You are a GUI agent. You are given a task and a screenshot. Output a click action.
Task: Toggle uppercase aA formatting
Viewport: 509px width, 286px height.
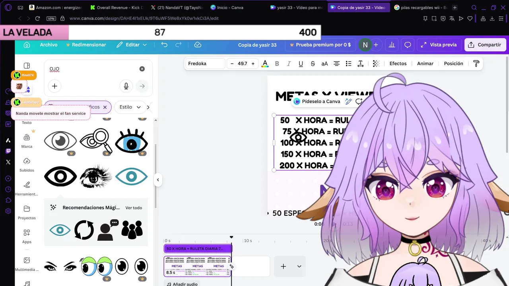pyautogui.click(x=324, y=64)
